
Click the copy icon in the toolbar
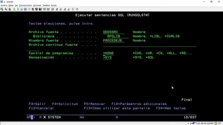tap(6, 9)
